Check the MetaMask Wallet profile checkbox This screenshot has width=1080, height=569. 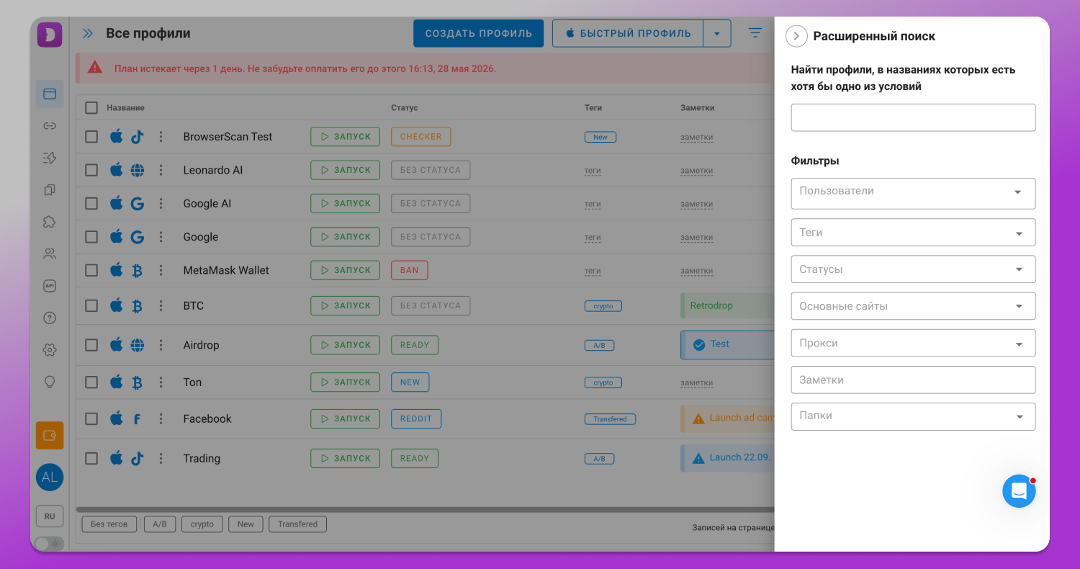pyautogui.click(x=91, y=270)
